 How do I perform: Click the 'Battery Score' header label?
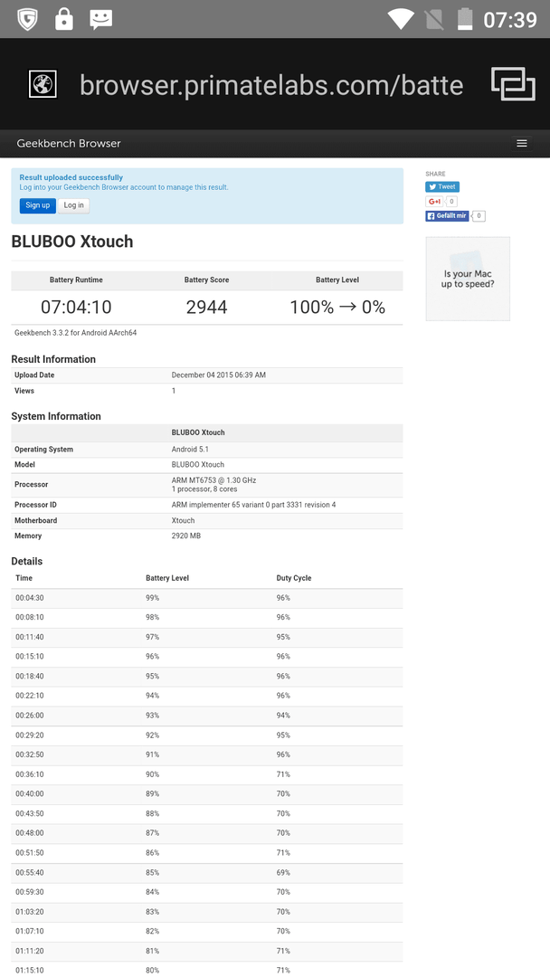(x=207, y=280)
